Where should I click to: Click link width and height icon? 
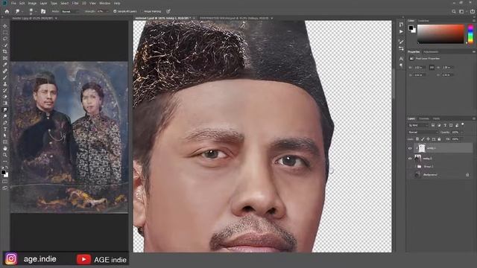[x=432, y=68]
